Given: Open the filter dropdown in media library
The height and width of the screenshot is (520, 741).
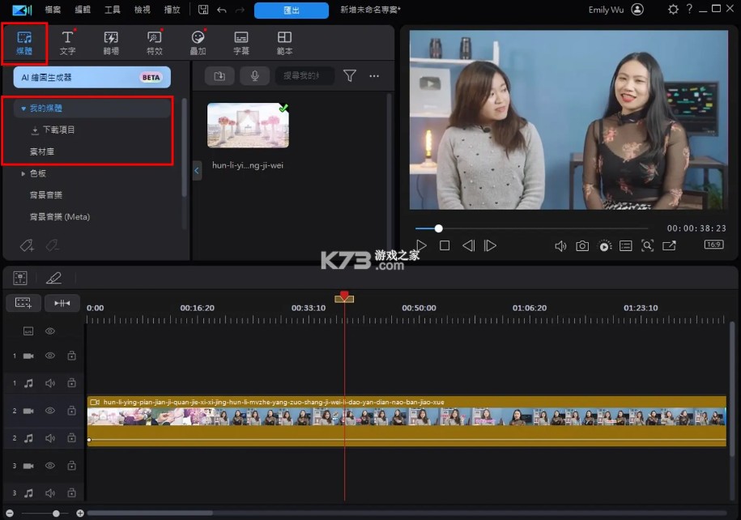Looking at the screenshot, I should [349, 75].
